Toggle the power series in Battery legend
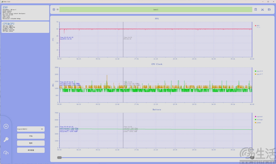This screenshot has height=164, width=276. [x=259, y=123]
